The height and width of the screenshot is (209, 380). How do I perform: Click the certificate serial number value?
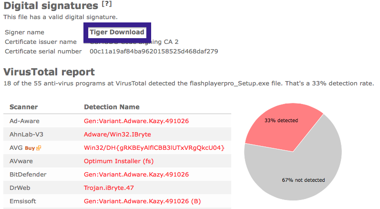(154, 52)
